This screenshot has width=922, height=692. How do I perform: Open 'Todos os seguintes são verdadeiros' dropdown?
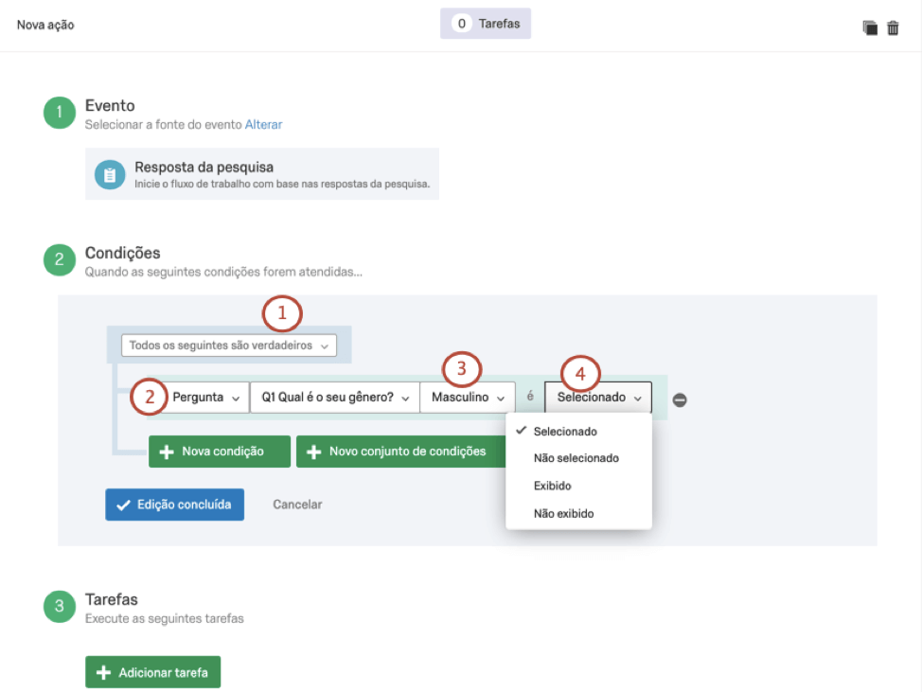(228, 346)
